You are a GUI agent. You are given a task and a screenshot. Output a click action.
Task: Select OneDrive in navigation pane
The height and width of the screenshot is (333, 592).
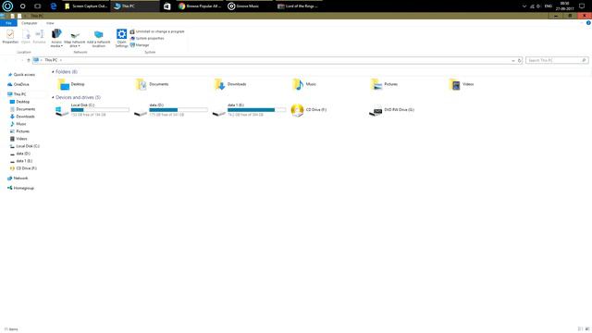click(x=18, y=84)
